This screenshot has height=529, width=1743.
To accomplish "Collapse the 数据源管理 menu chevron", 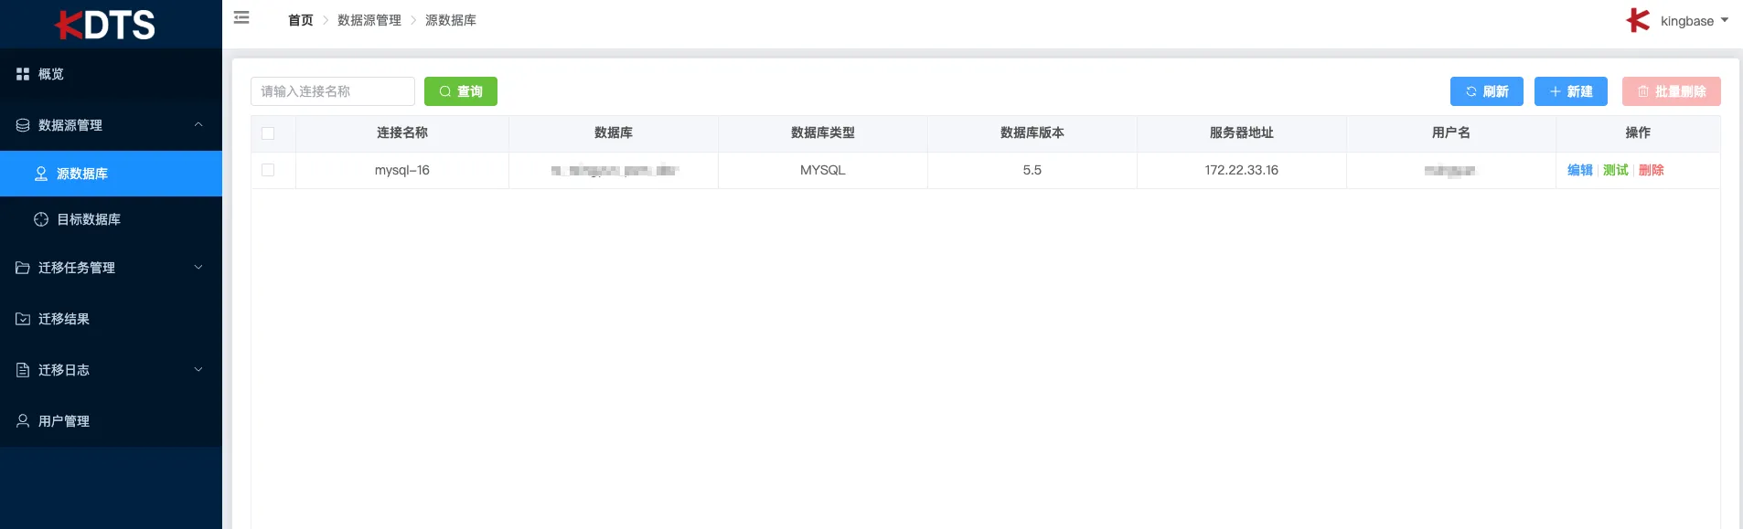I will [x=198, y=125].
